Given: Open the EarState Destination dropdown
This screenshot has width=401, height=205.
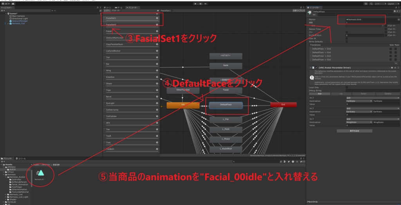Looking at the screenshot, I should (359, 111).
